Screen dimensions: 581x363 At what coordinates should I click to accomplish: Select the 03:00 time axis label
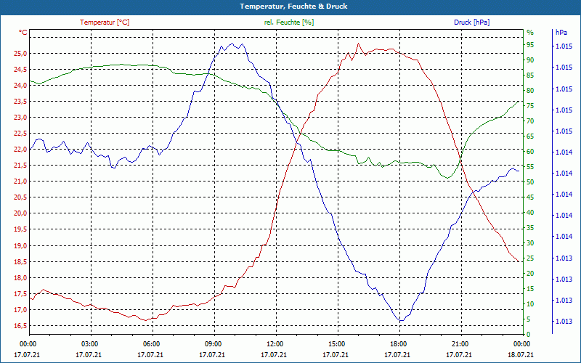coord(89,343)
